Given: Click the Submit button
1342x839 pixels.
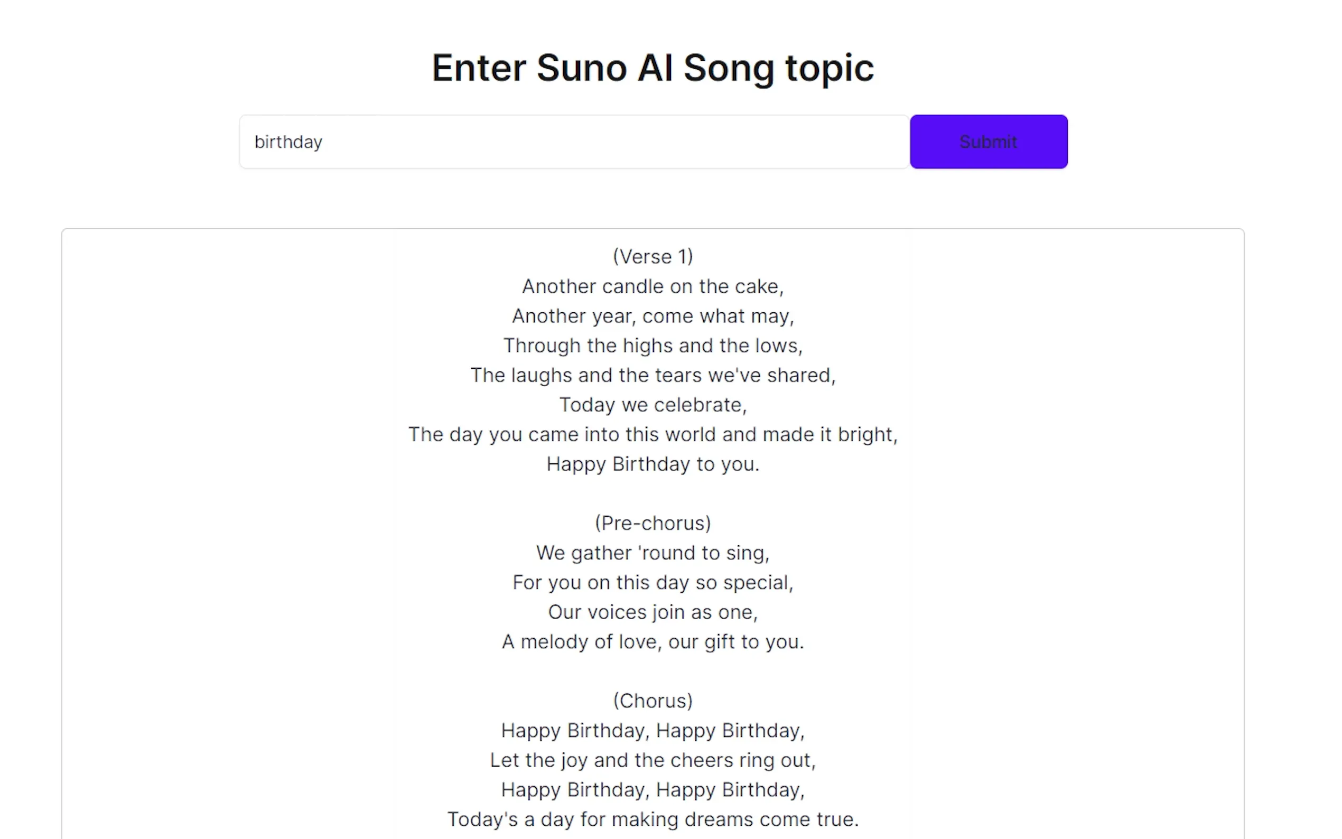Looking at the screenshot, I should pyautogui.click(x=987, y=142).
